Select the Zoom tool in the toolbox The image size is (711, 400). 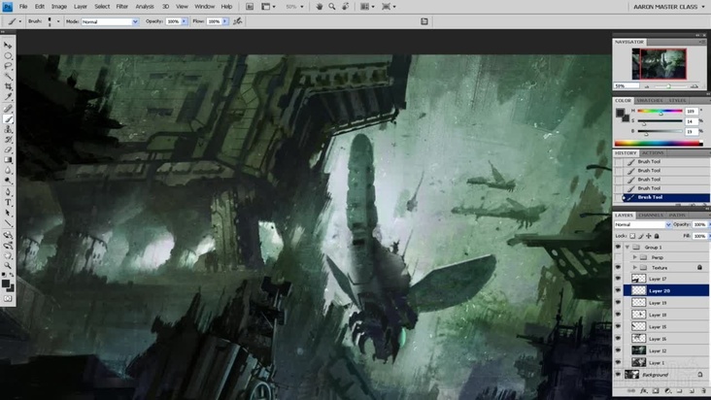click(x=8, y=266)
